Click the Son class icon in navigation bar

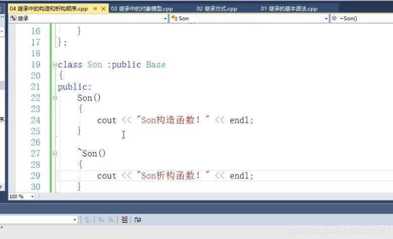point(174,18)
